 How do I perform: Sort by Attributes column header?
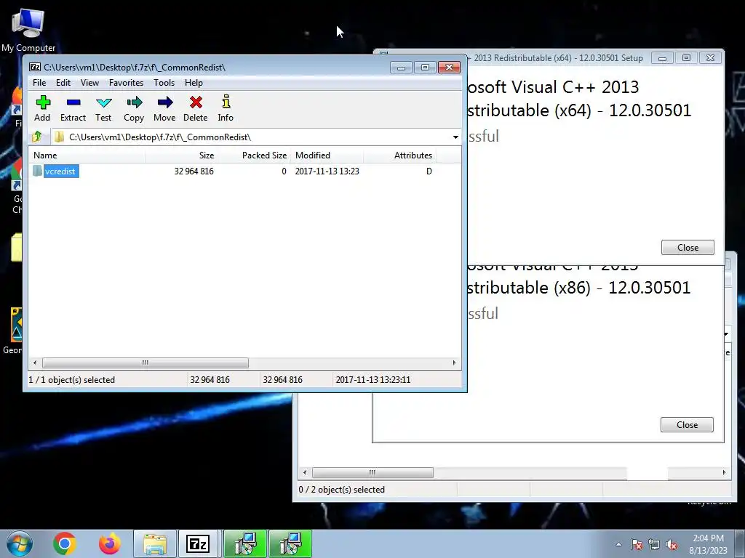click(399, 155)
